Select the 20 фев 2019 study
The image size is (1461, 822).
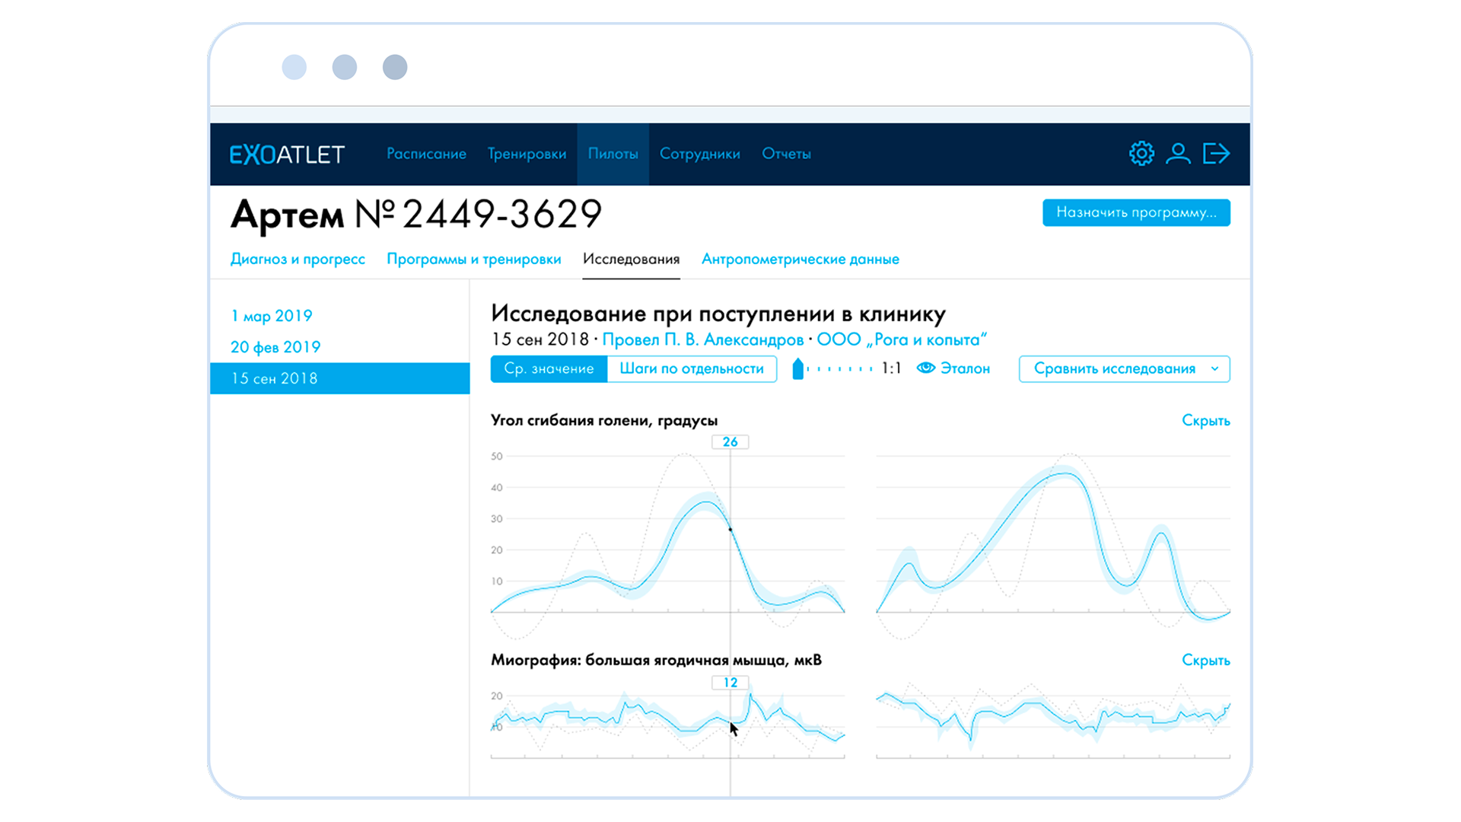tap(275, 347)
